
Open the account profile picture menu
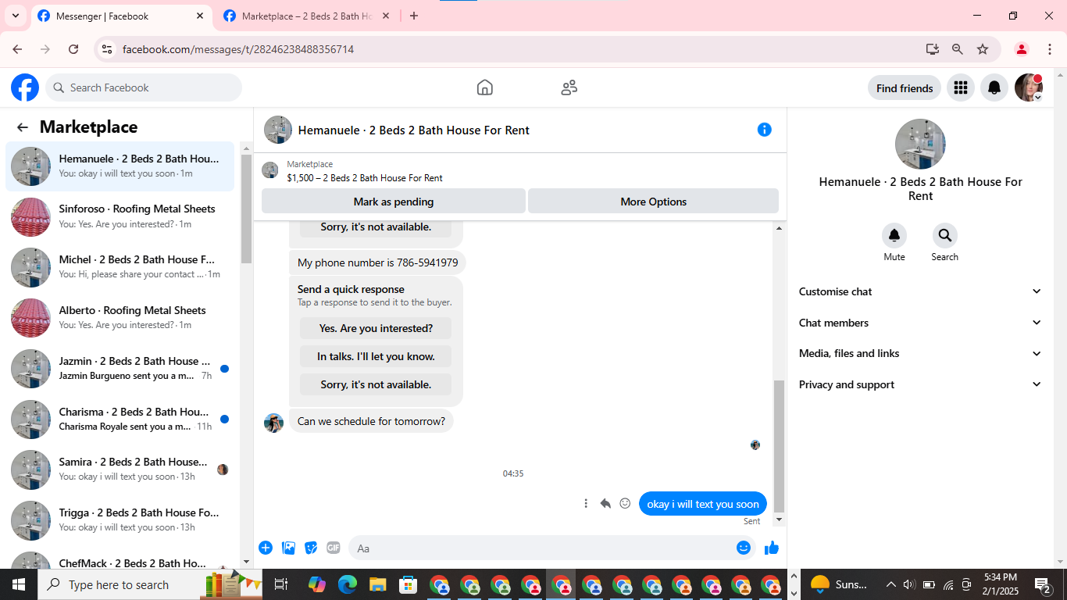(x=1029, y=87)
